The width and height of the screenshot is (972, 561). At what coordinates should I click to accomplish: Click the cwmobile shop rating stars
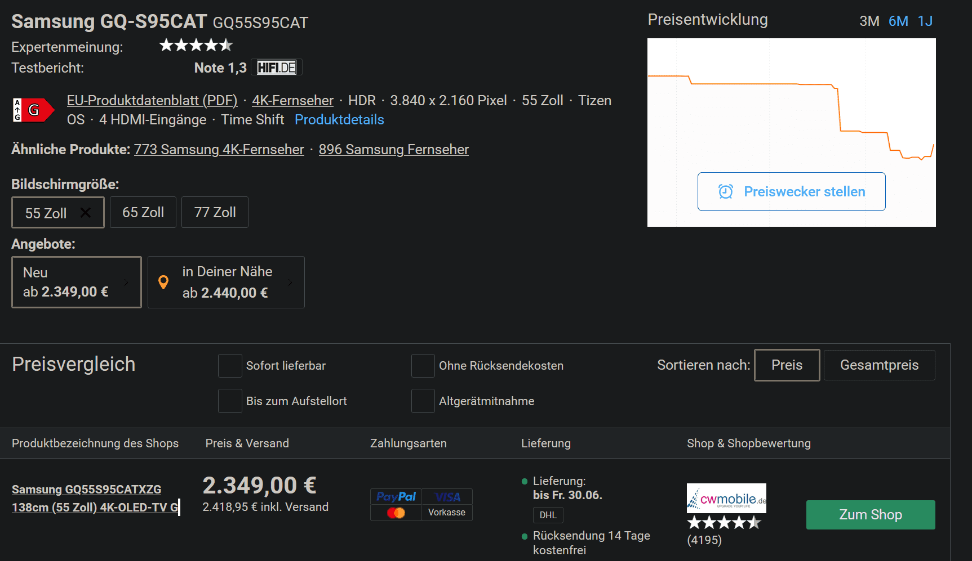[724, 523]
